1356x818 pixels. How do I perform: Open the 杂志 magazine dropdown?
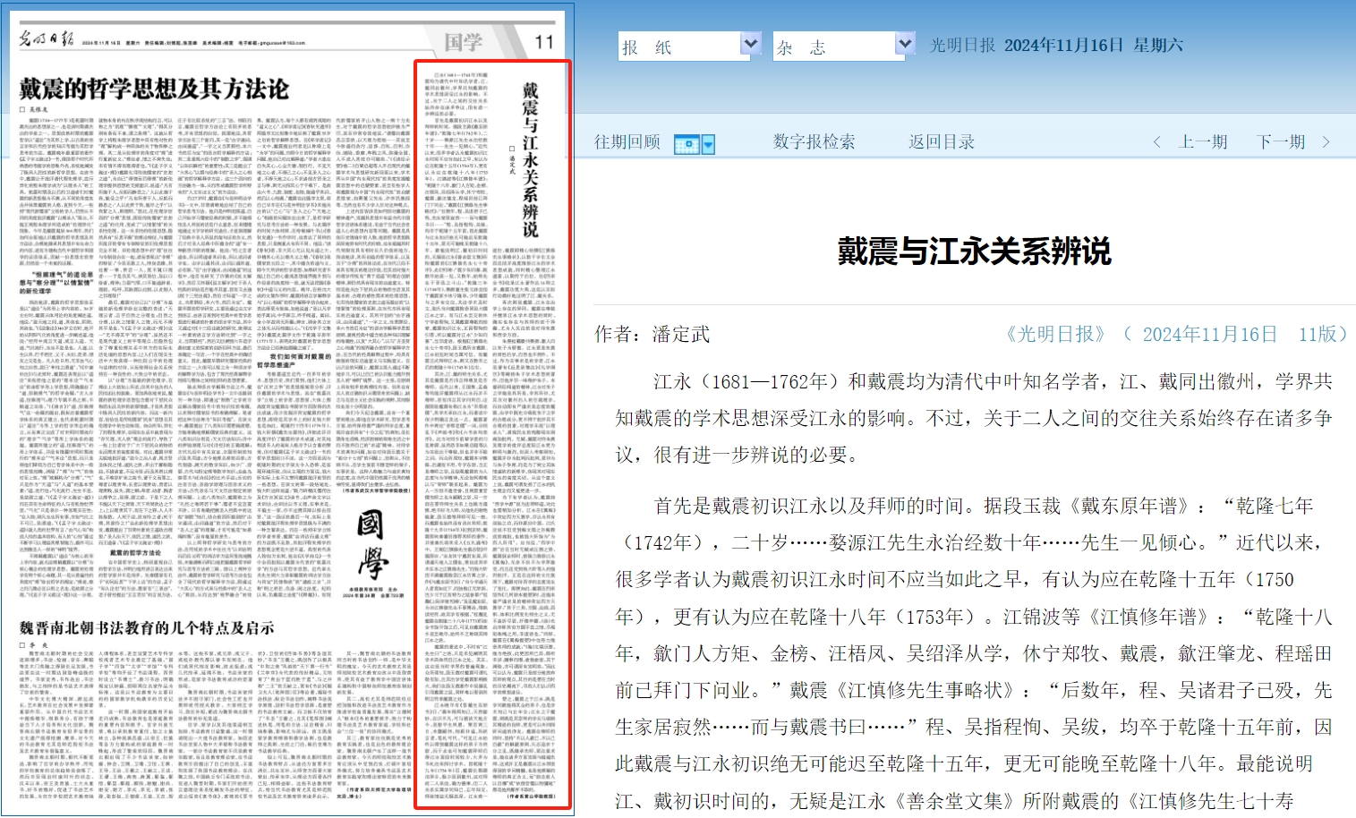[904, 45]
